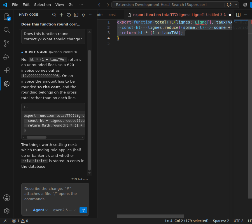The image size is (252, 224).
Task: Open Source Control view
Action: click(7, 43)
